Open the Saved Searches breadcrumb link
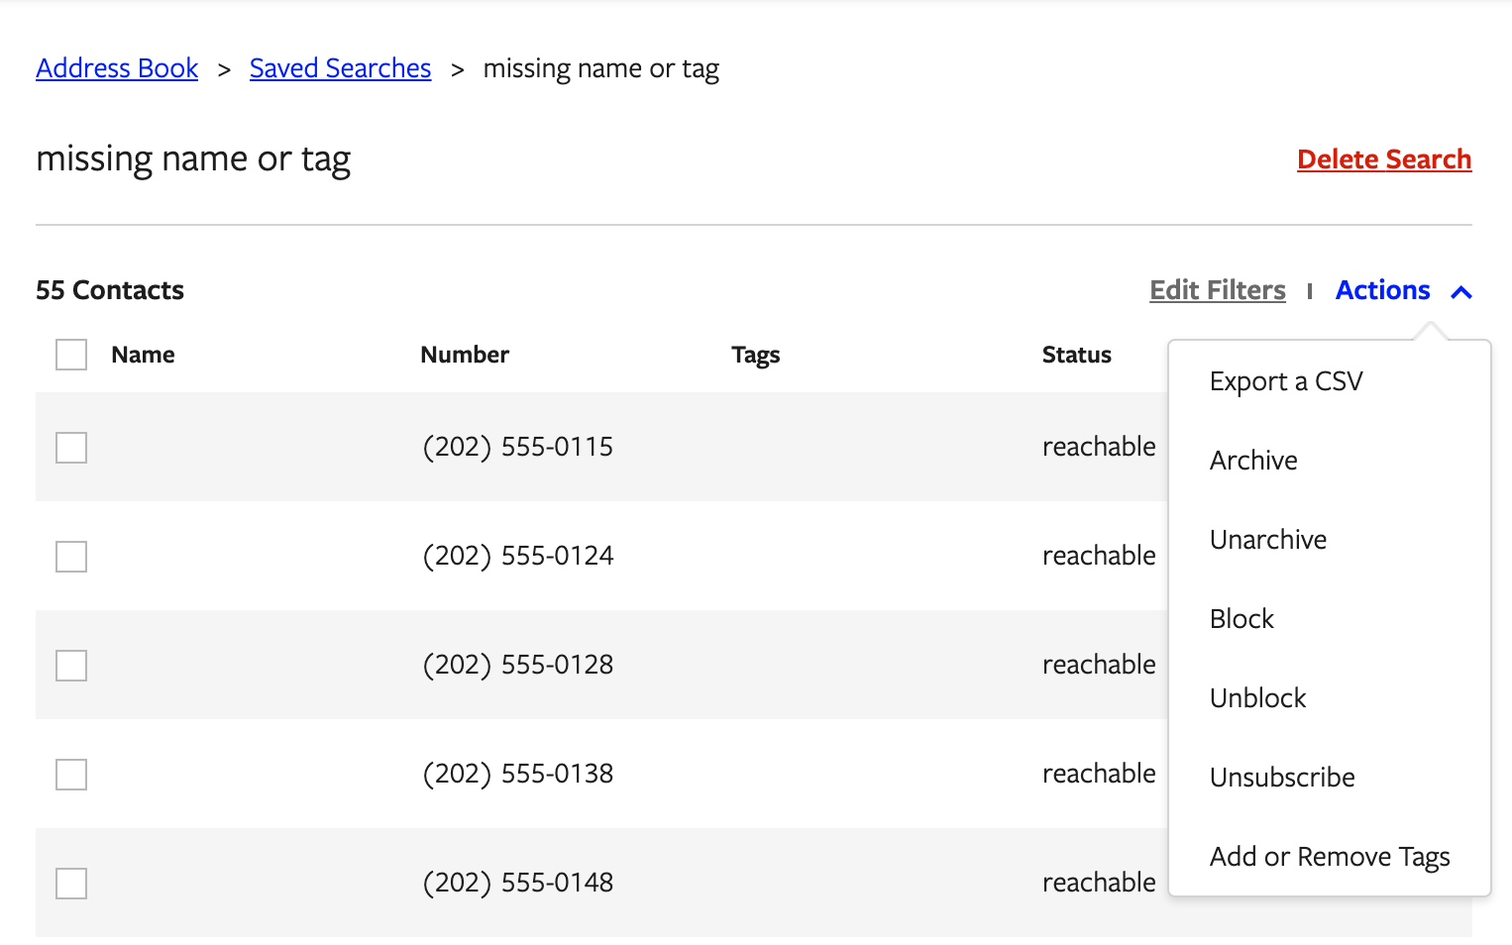The width and height of the screenshot is (1512, 945). 340,68
